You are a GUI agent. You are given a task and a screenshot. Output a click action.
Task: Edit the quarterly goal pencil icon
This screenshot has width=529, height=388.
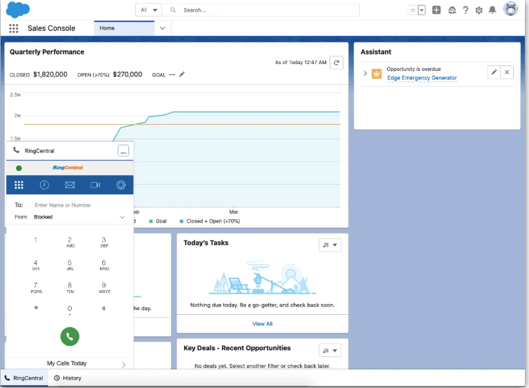(182, 74)
